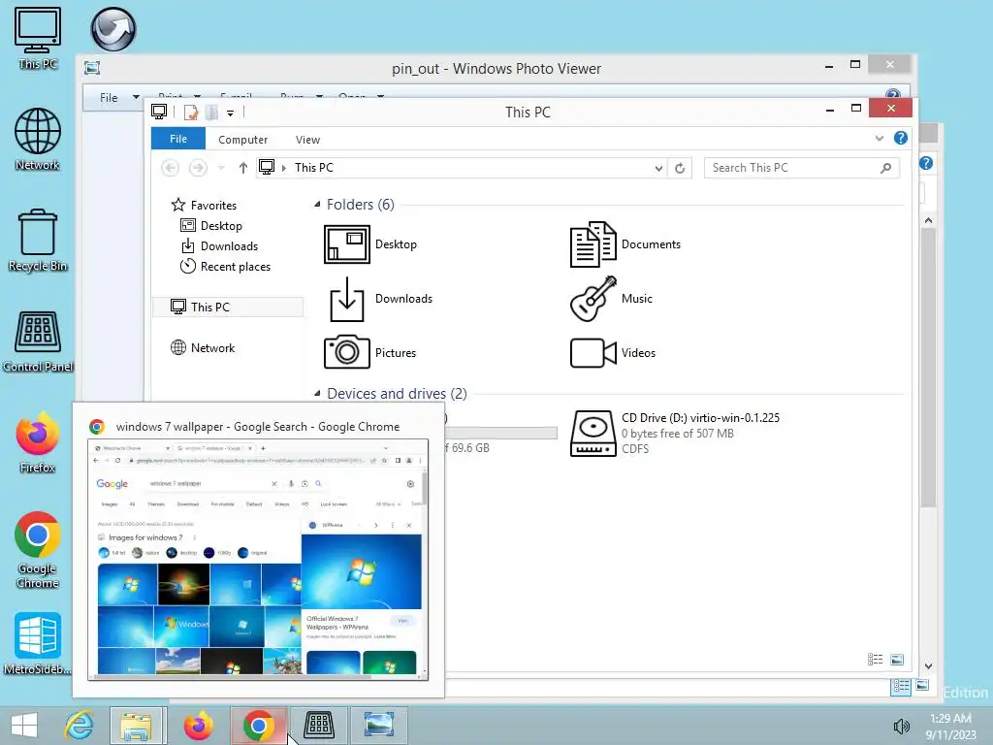Image resolution: width=993 pixels, height=745 pixels.
Task: Open the Music folder guitar icon
Action: [593, 299]
